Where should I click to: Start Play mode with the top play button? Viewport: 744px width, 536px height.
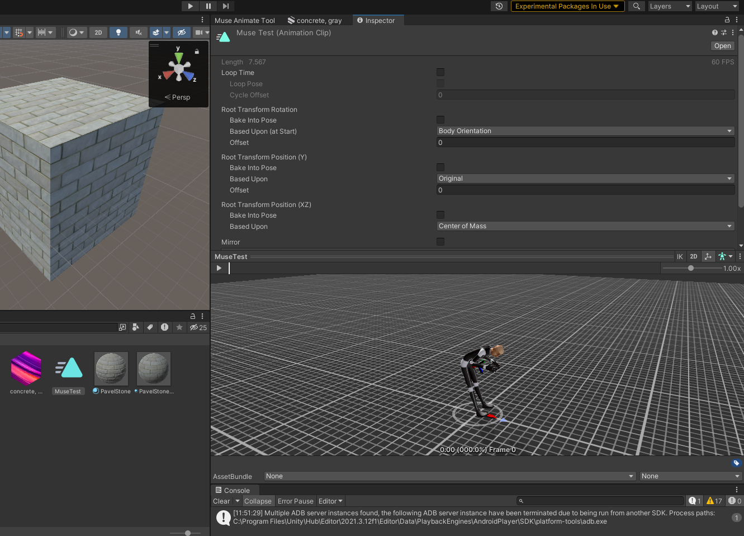pos(190,6)
